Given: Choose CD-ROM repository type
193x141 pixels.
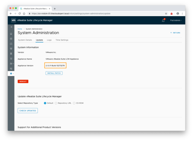Looking at the screenshot, I should [74, 103].
